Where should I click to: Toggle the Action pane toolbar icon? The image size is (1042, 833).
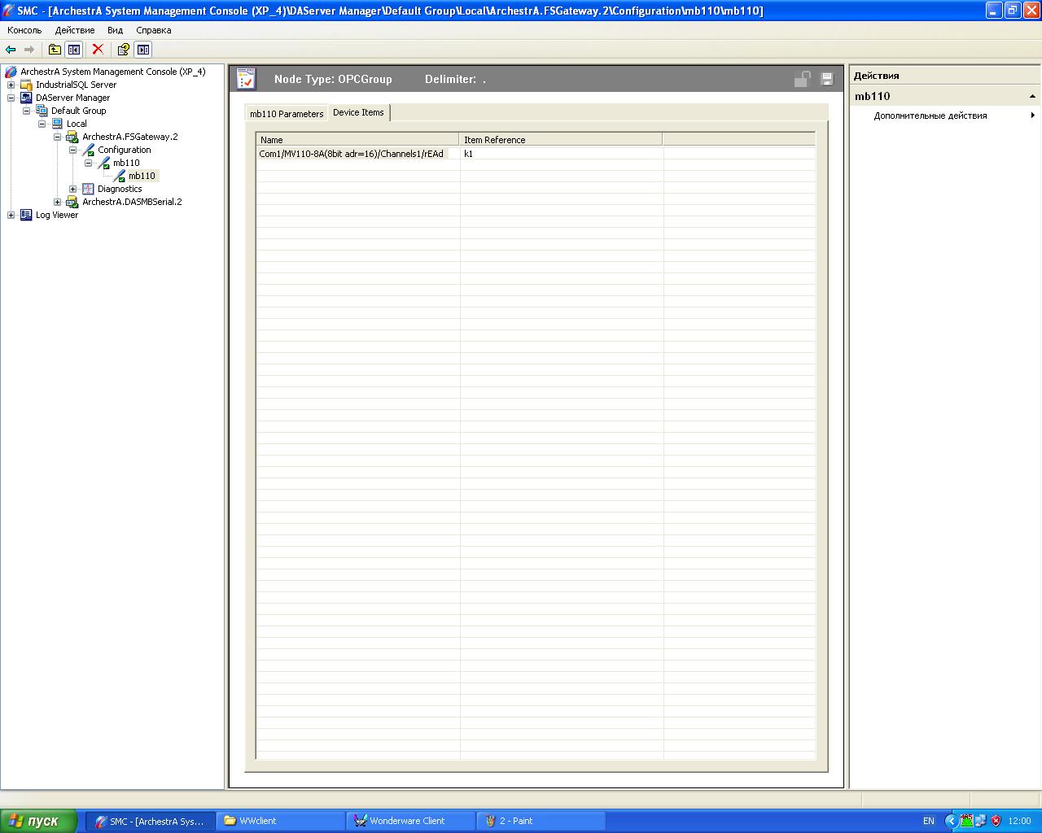pos(143,50)
